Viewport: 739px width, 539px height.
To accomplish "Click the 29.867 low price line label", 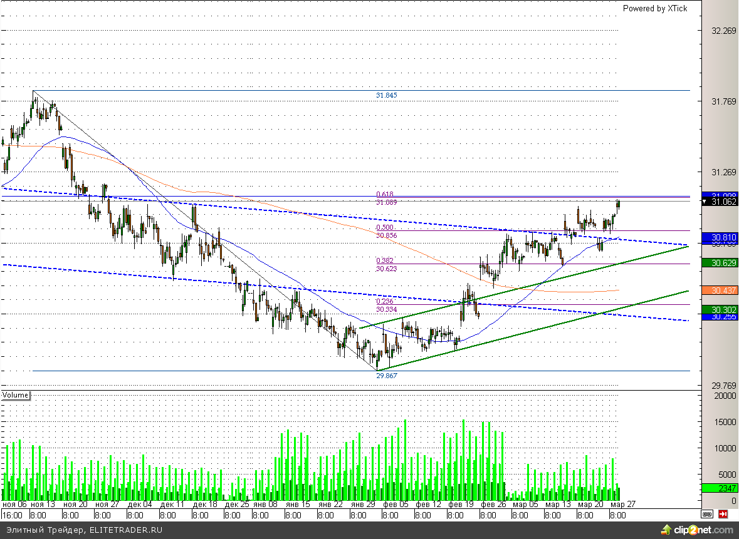I will pyautogui.click(x=387, y=375).
